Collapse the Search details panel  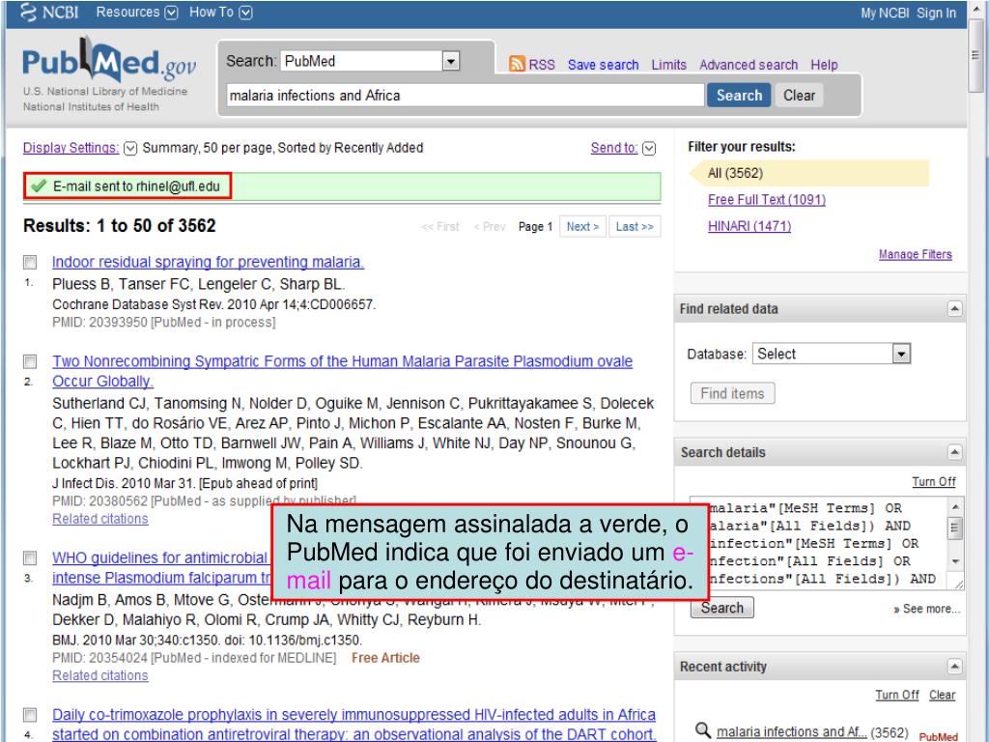pos(954,452)
